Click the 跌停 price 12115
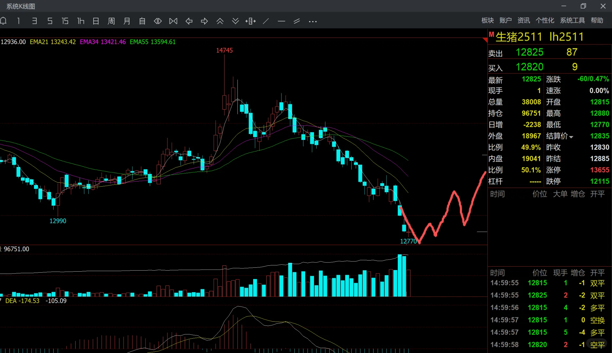The width and height of the screenshot is (612, 353). point(600,181)
